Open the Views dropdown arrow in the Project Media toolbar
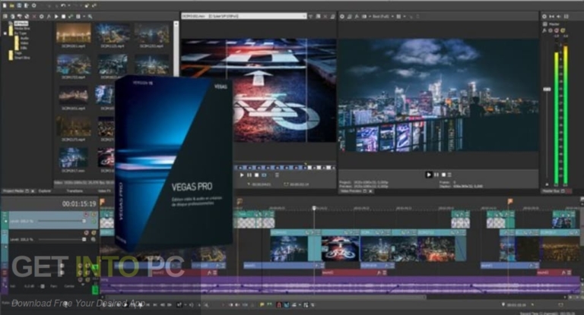This screenshot has width=584, height=315. [84, 17]
